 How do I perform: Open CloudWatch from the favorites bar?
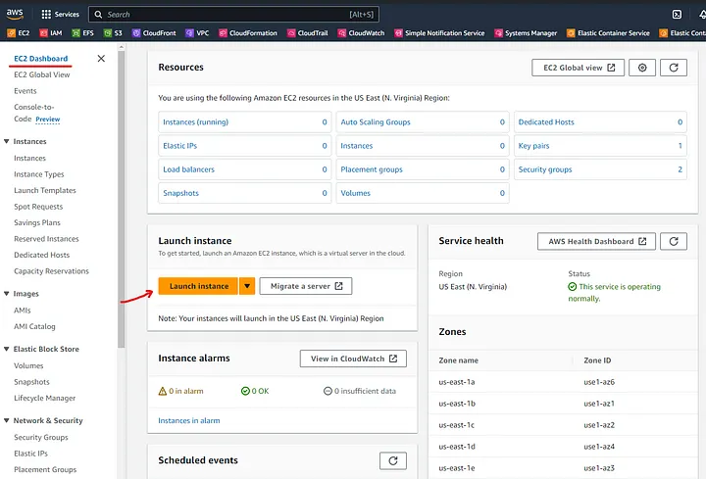(x=361, y=33)
